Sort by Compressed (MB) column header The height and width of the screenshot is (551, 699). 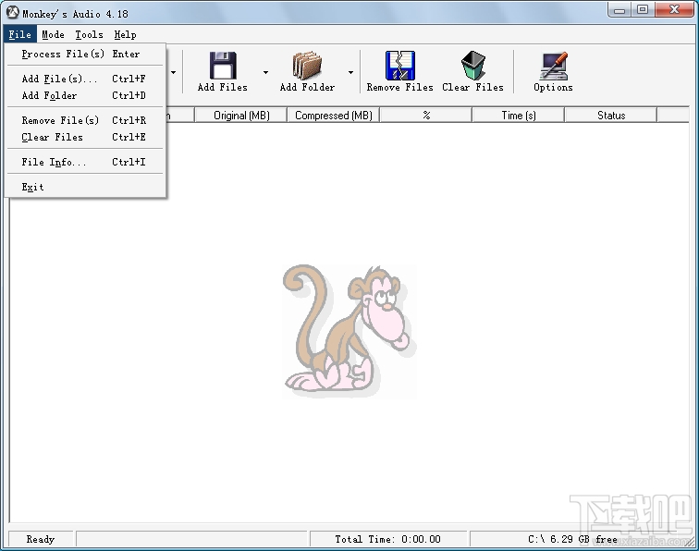334,116
